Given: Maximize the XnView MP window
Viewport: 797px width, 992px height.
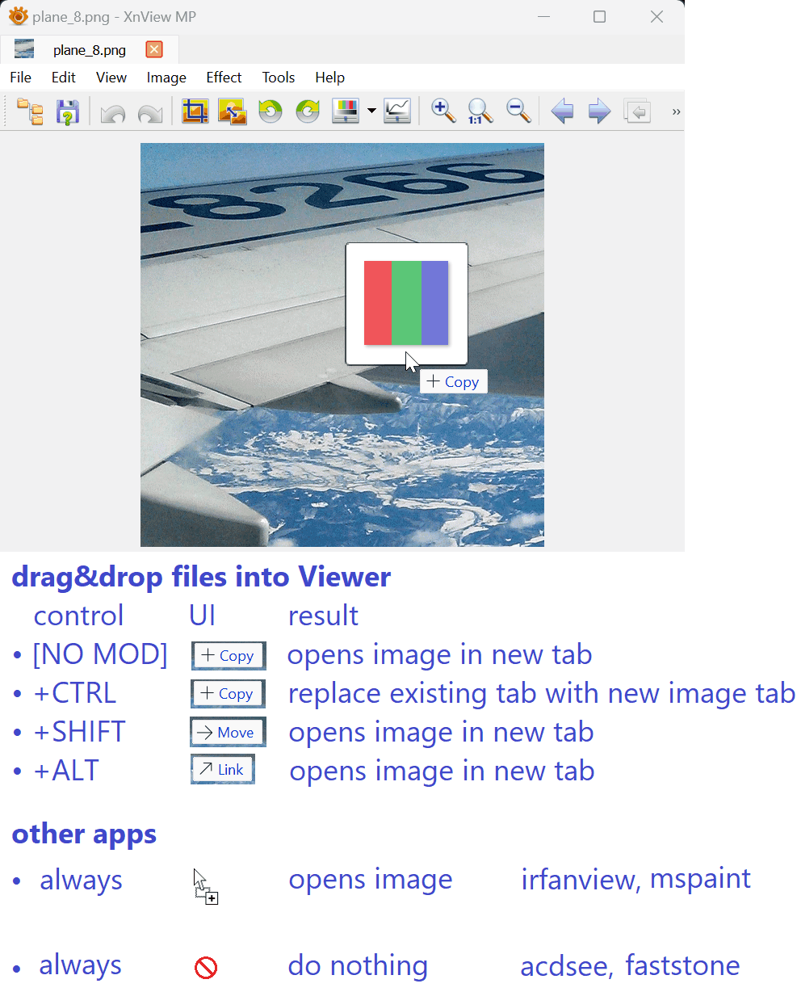Looking at the screenshot, I should point(599,16).
